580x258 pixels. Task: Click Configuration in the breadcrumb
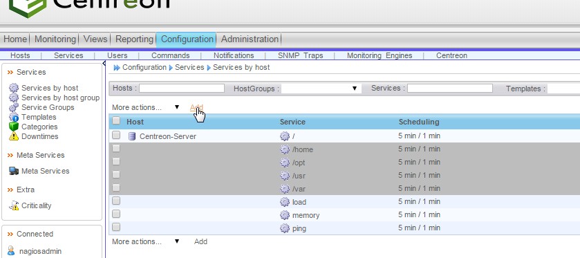[x=144, y=67]
